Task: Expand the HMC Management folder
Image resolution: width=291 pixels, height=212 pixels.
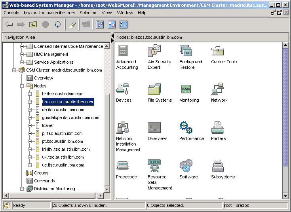Action: [x=22, y=54]
